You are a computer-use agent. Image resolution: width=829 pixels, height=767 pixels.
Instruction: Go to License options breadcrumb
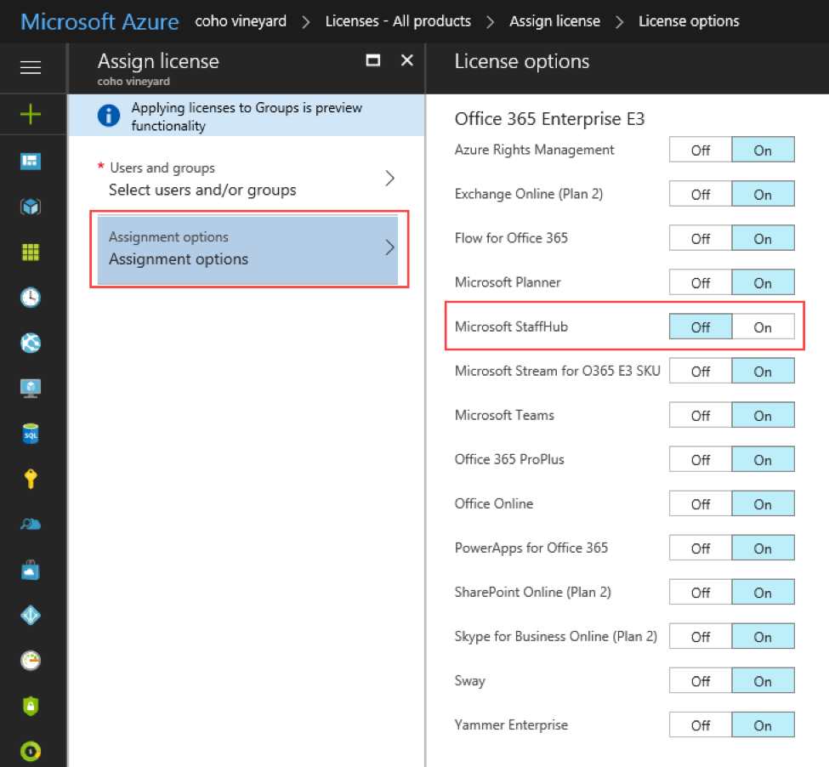[689, 21]
